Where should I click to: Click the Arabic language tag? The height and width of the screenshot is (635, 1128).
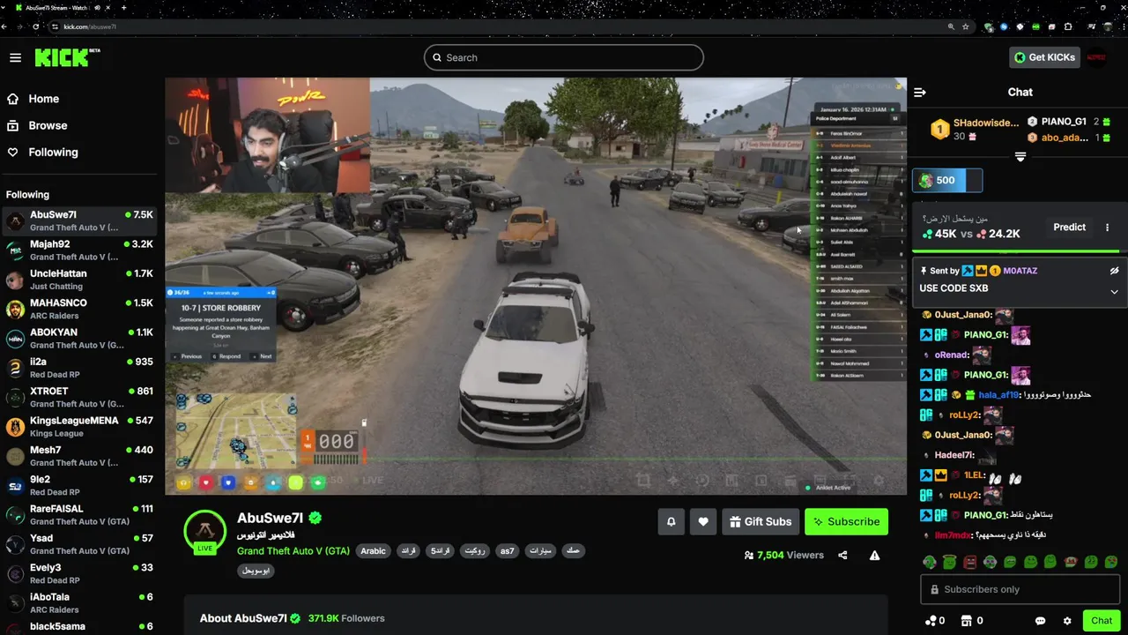pyautogui.click(x=373, y=550)
